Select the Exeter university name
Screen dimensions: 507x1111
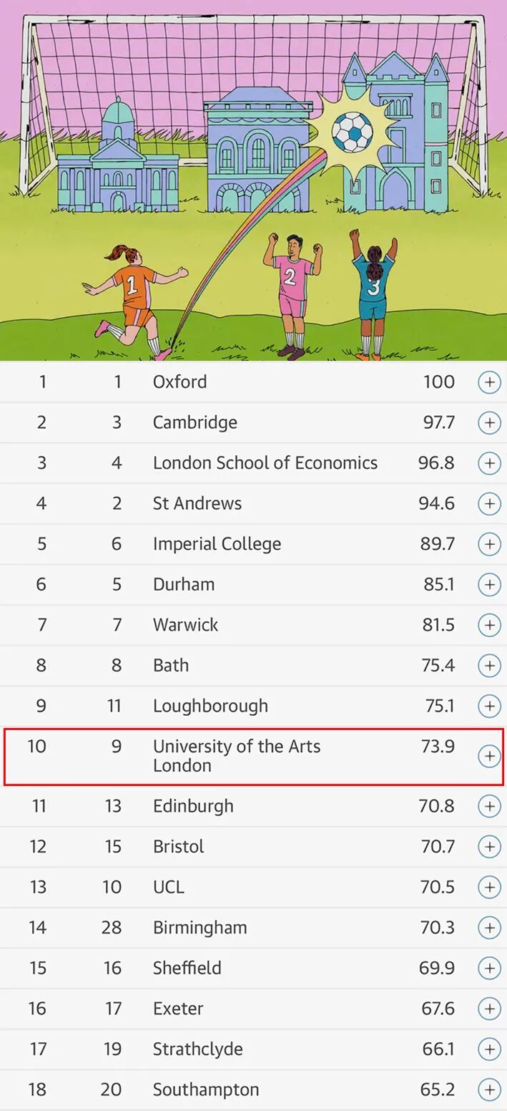click(178, 1009)
